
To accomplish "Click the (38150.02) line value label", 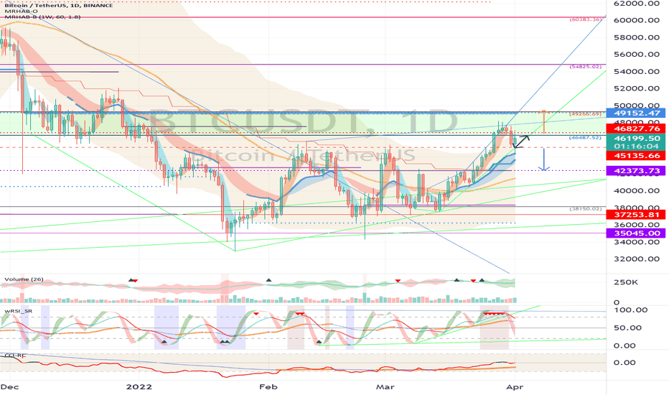I will click(586, 209).
